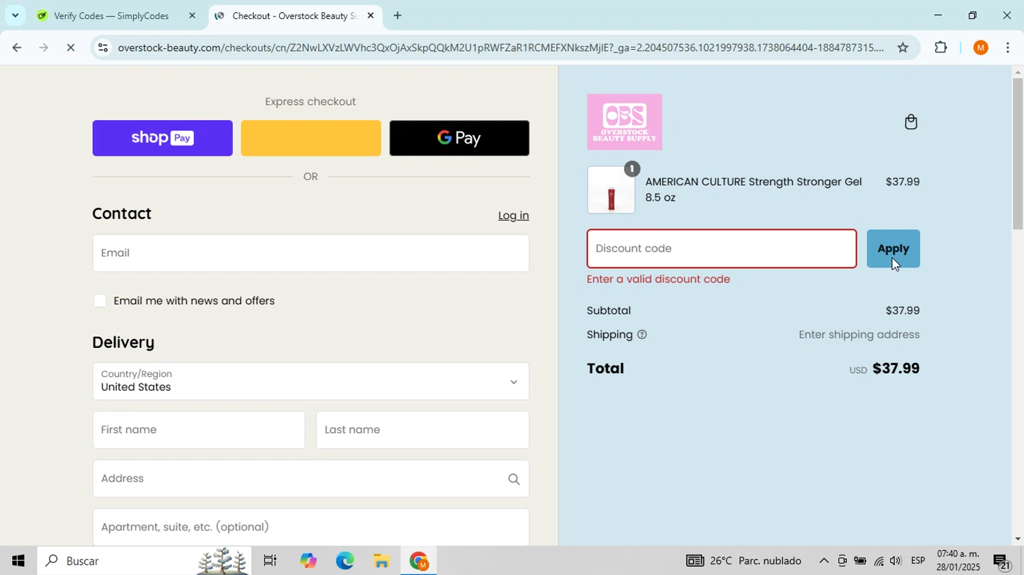The width and height of the screenshot is (1024, 575).
Task: Focus the Discount code field
Action: tap(722, 249)
